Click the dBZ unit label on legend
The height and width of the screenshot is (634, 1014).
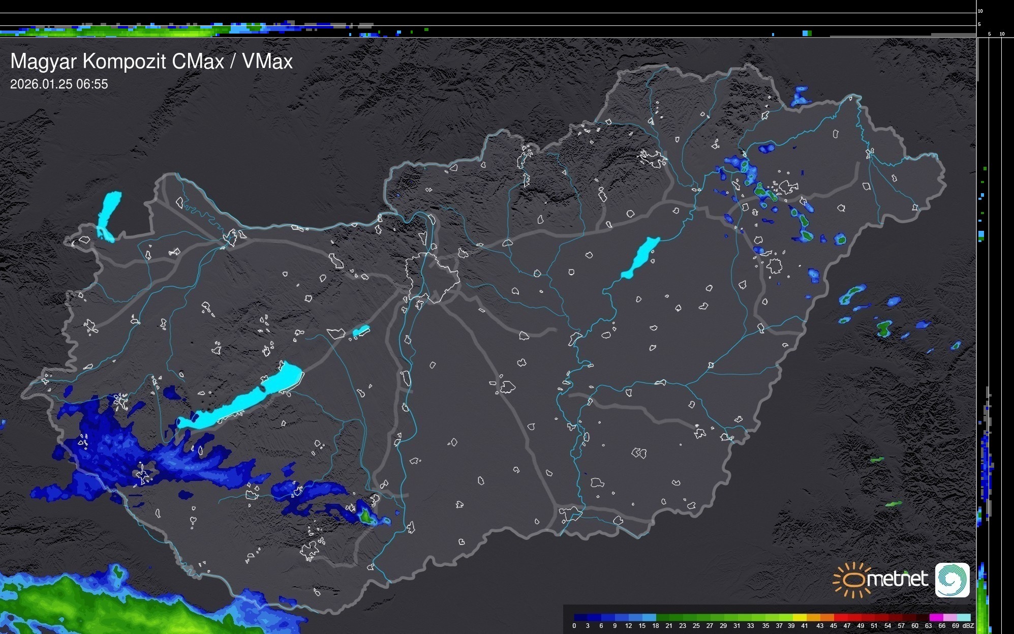click(968, 626)
